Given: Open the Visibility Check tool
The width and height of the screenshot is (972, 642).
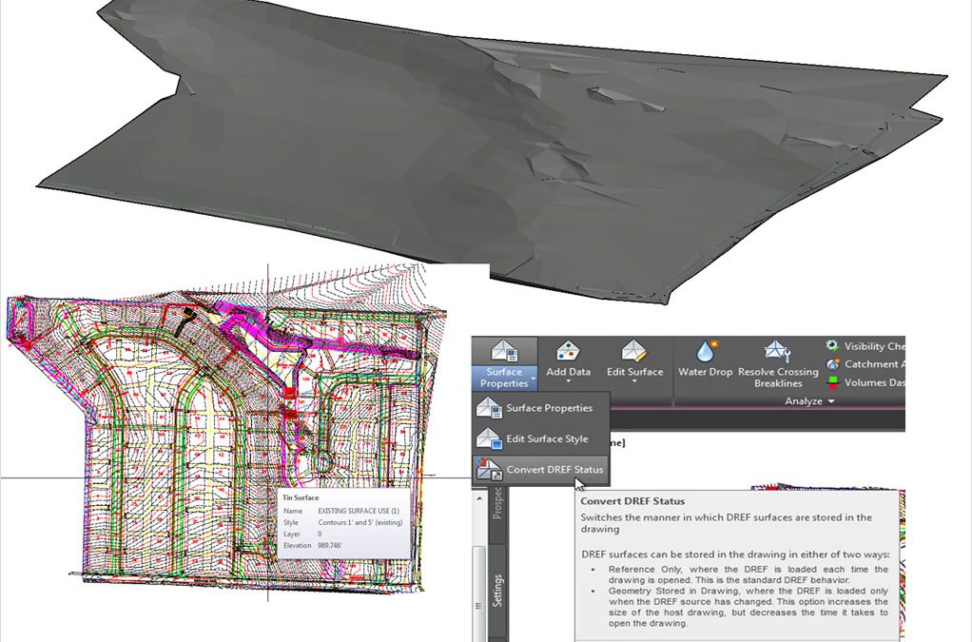Looking at the screenshot, I should 865,346.
